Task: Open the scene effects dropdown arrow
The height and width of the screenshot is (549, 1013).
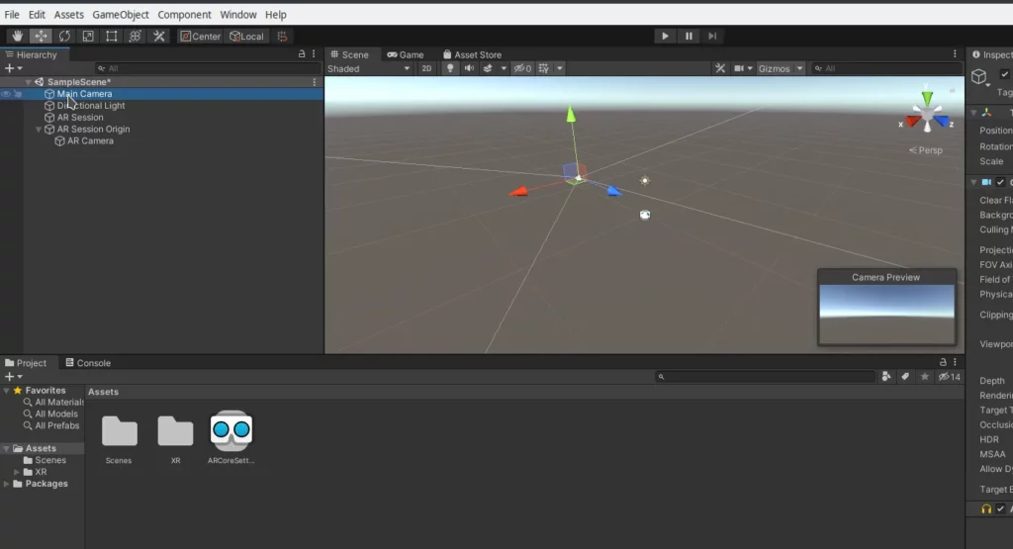Action: tap(504, 68)
